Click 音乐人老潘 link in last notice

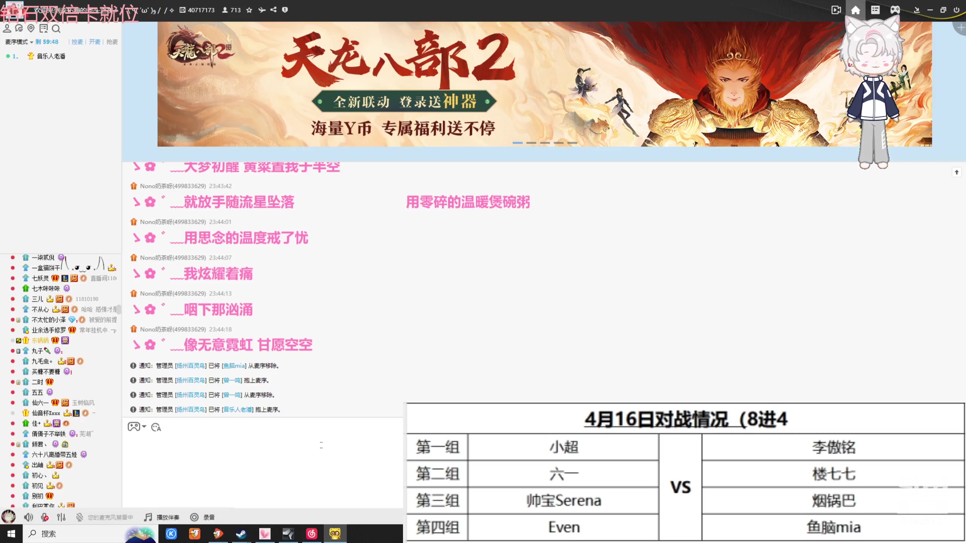pyautogui.click(x=238, y=409)
